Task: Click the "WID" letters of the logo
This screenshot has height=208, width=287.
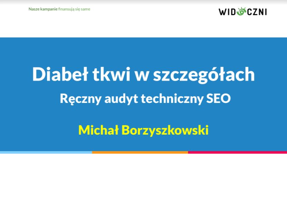Action: [227, 12]
